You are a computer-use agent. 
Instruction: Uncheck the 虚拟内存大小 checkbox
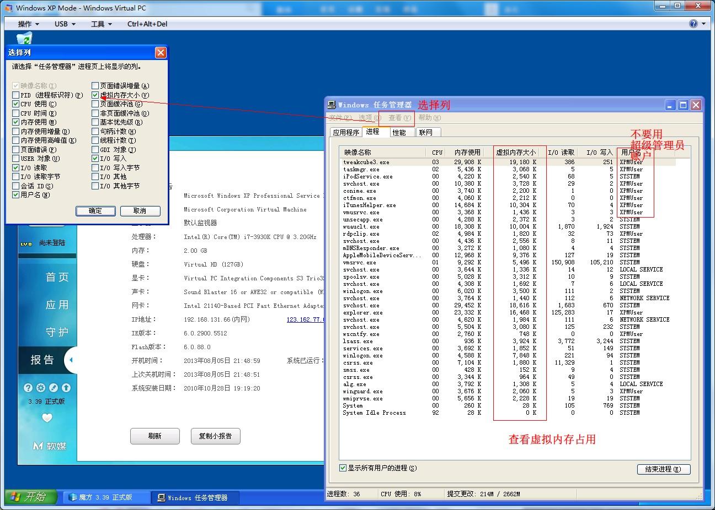click(x=95, y=95)
